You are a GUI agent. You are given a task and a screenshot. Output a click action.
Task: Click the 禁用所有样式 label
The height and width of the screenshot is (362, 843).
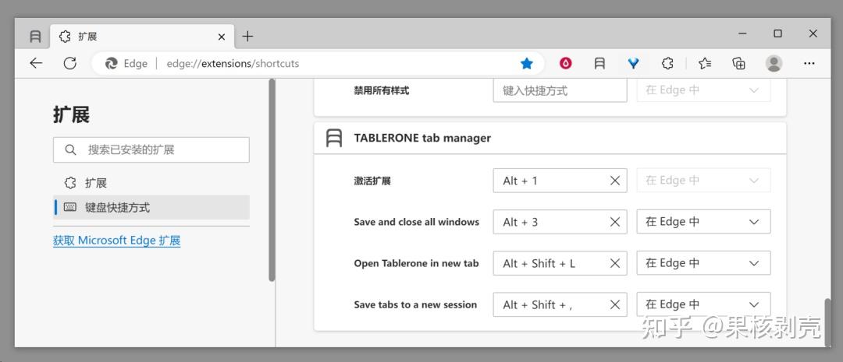click(381, 90)
